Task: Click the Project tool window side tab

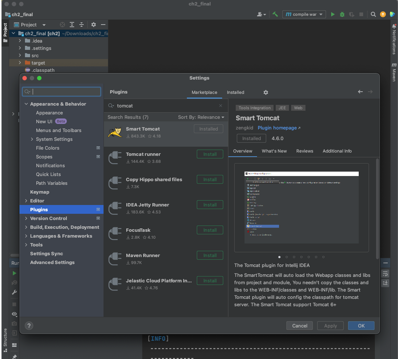Action: (x=5, y=33)
